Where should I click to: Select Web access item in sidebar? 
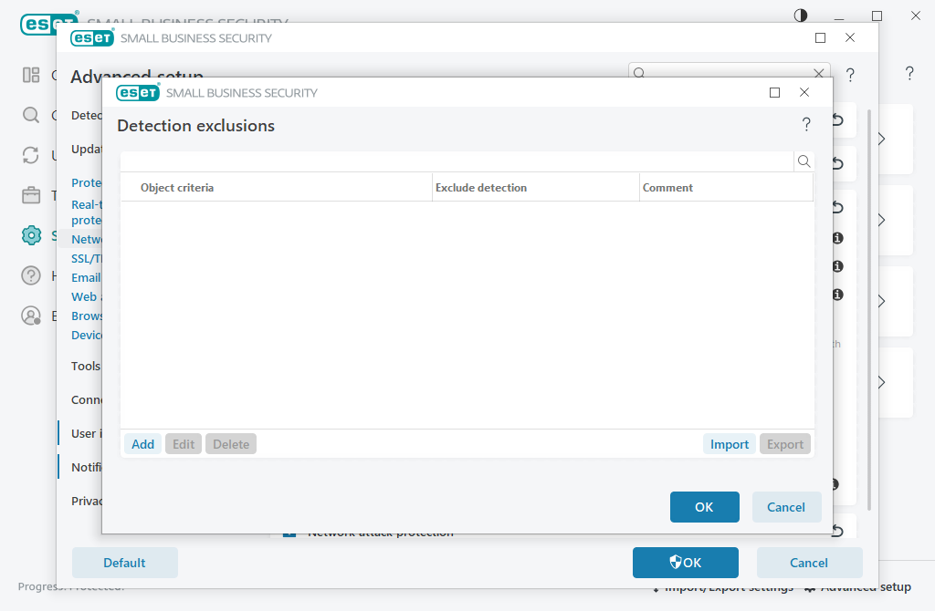point(87,297)
